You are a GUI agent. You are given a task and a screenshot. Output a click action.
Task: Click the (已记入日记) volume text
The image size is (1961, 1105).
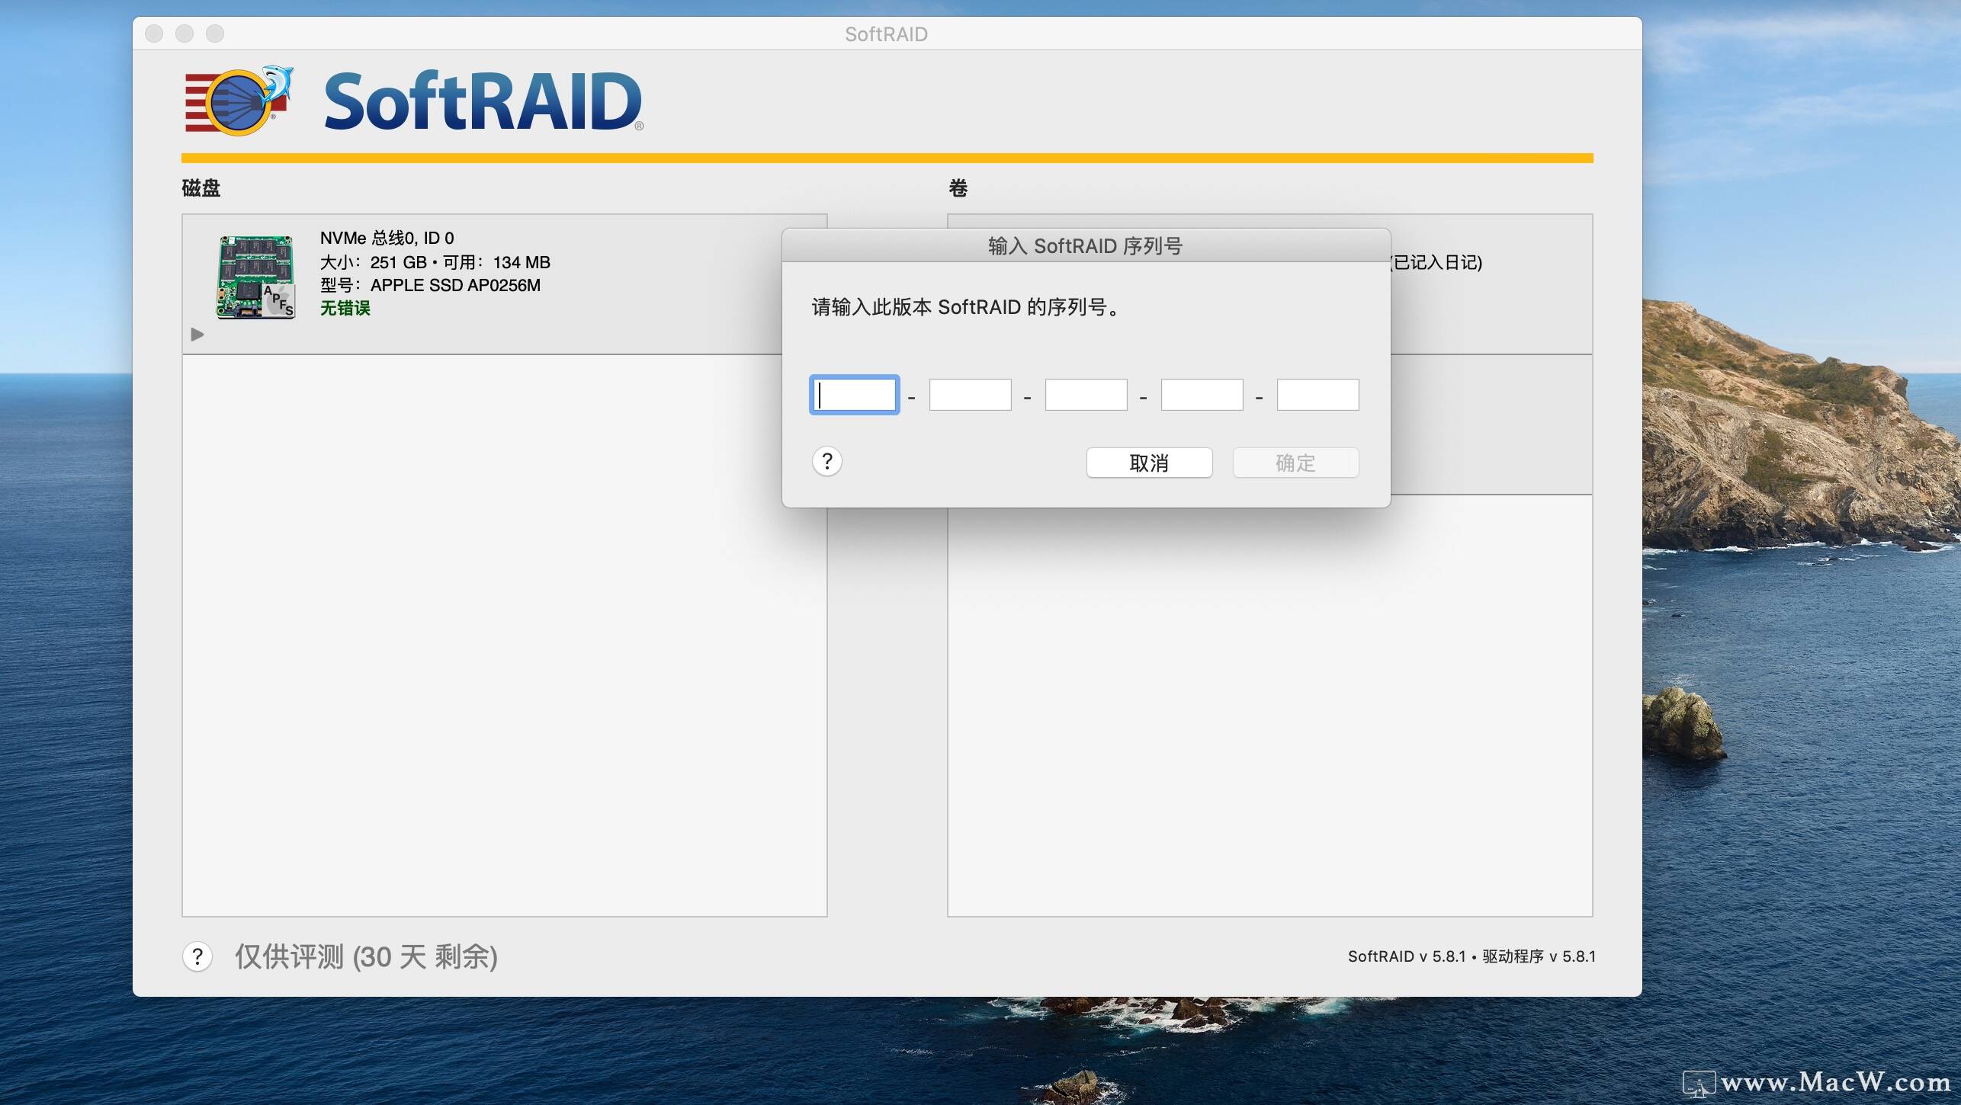point(1436,262)
